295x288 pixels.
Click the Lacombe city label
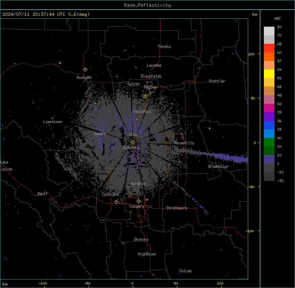tap(154, 65)
